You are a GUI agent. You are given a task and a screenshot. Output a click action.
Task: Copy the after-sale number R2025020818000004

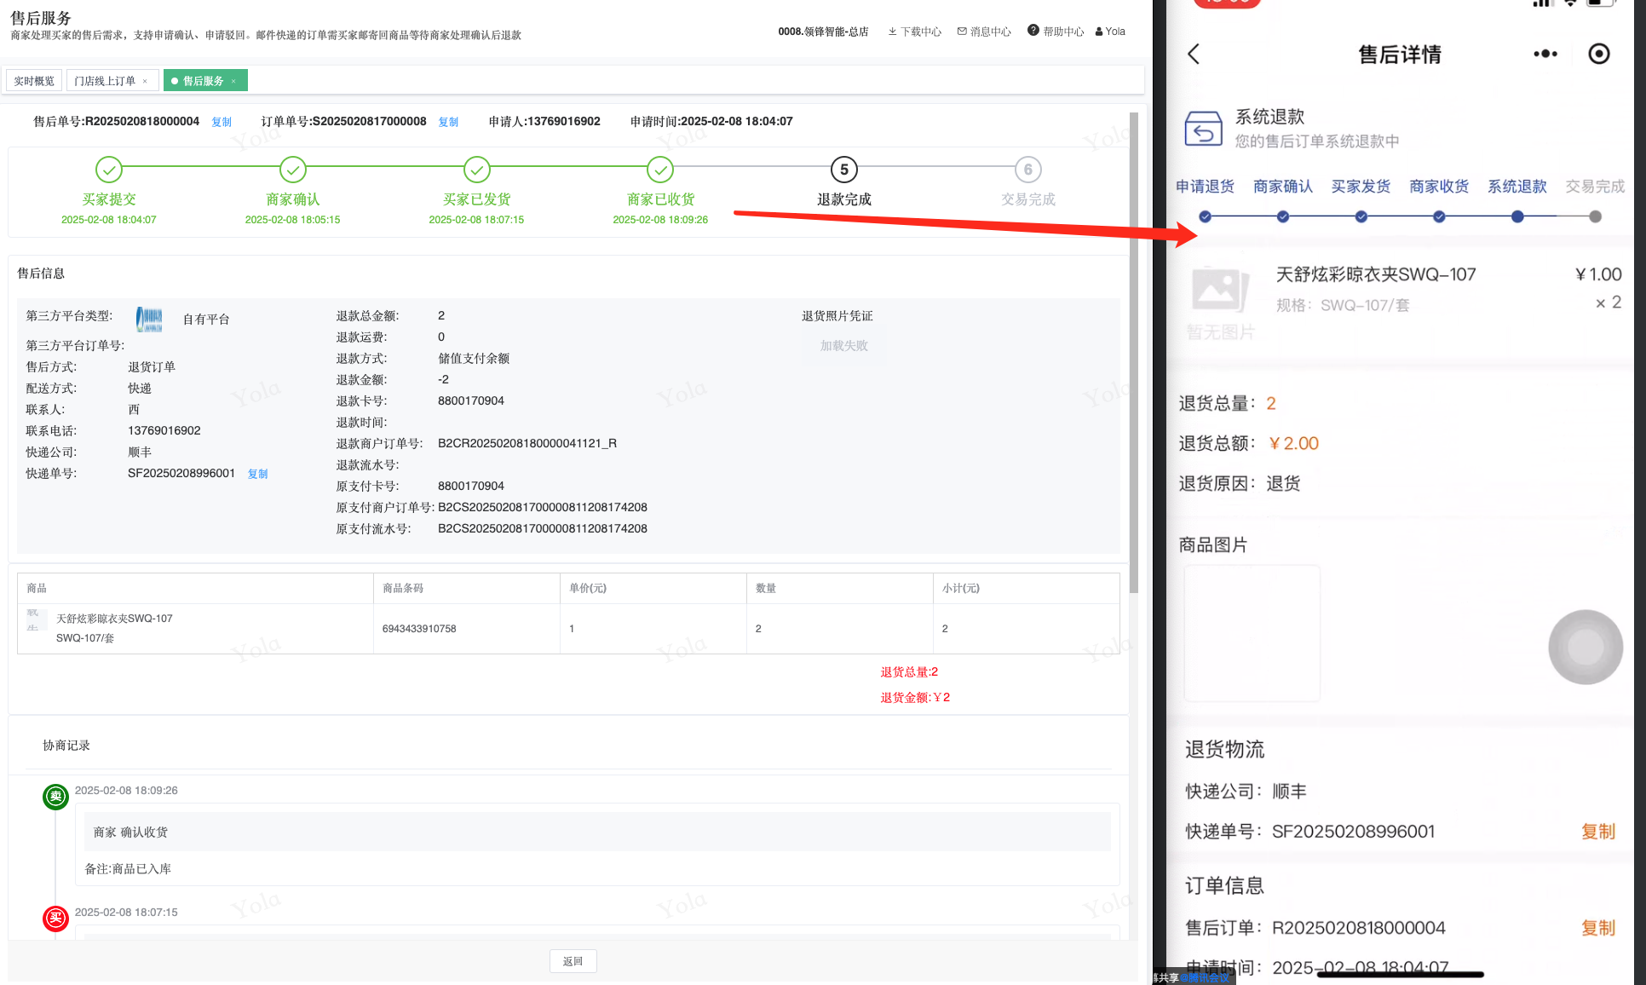point(222,122)
